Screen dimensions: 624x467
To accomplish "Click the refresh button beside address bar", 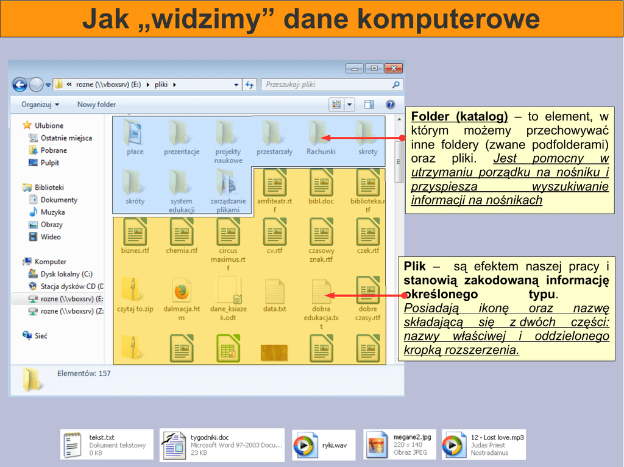I will tap(249, 85).
